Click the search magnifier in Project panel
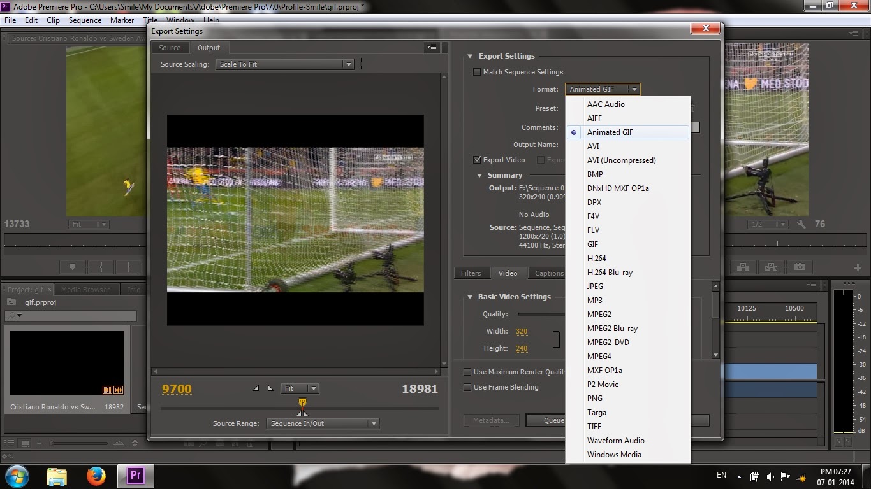Screen dimensions: 871x489 (x=12, y=315)
